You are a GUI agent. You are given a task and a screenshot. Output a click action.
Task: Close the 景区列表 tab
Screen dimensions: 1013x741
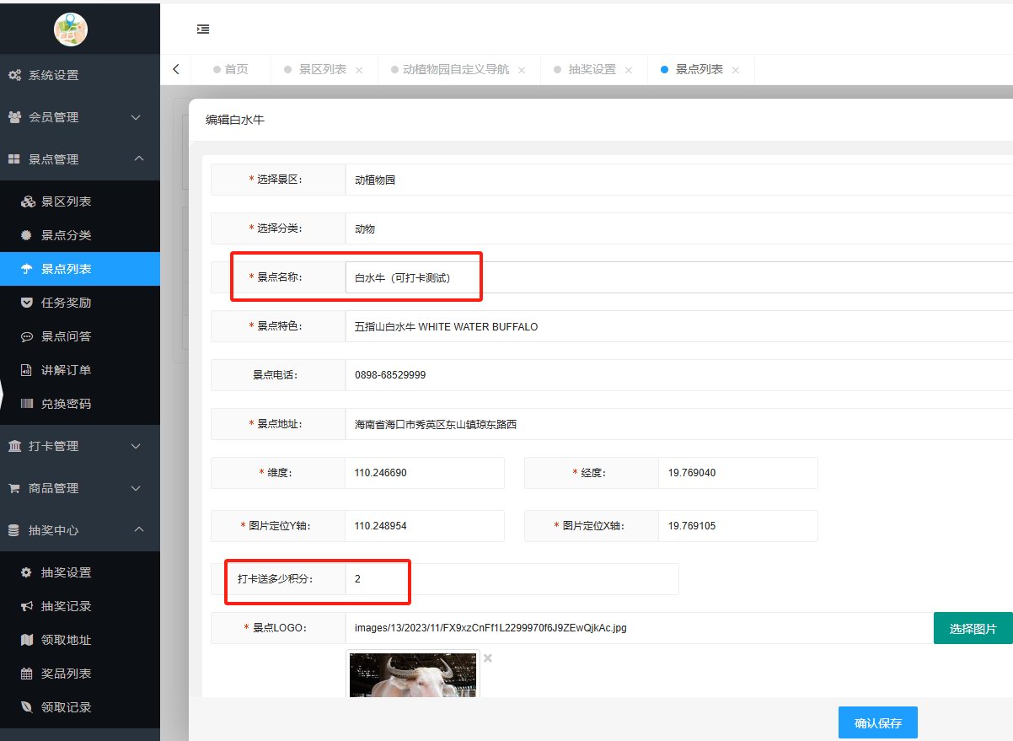point(359,70)
